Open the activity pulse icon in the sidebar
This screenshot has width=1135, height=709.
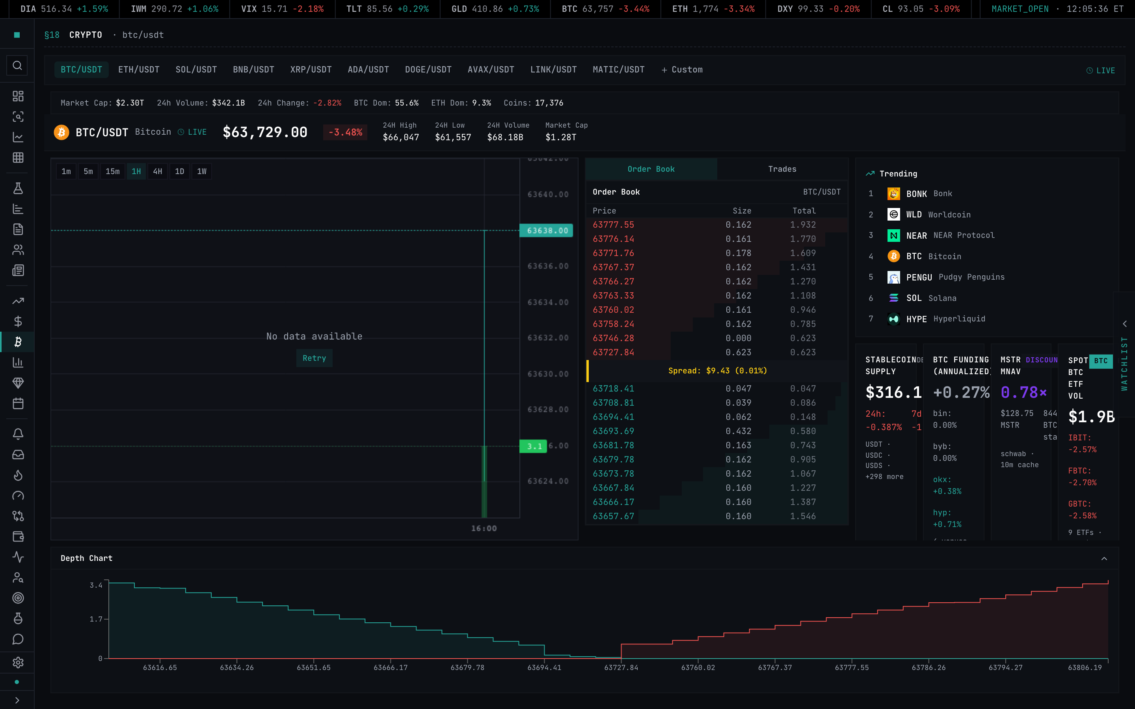click(x=18, y=557)
